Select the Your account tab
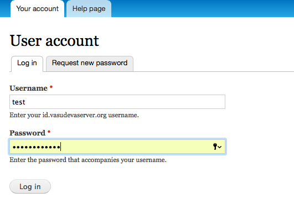 click(37, 9)
